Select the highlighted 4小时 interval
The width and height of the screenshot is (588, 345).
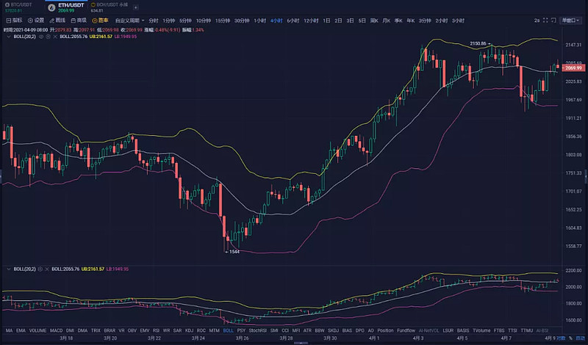point(276,21)
